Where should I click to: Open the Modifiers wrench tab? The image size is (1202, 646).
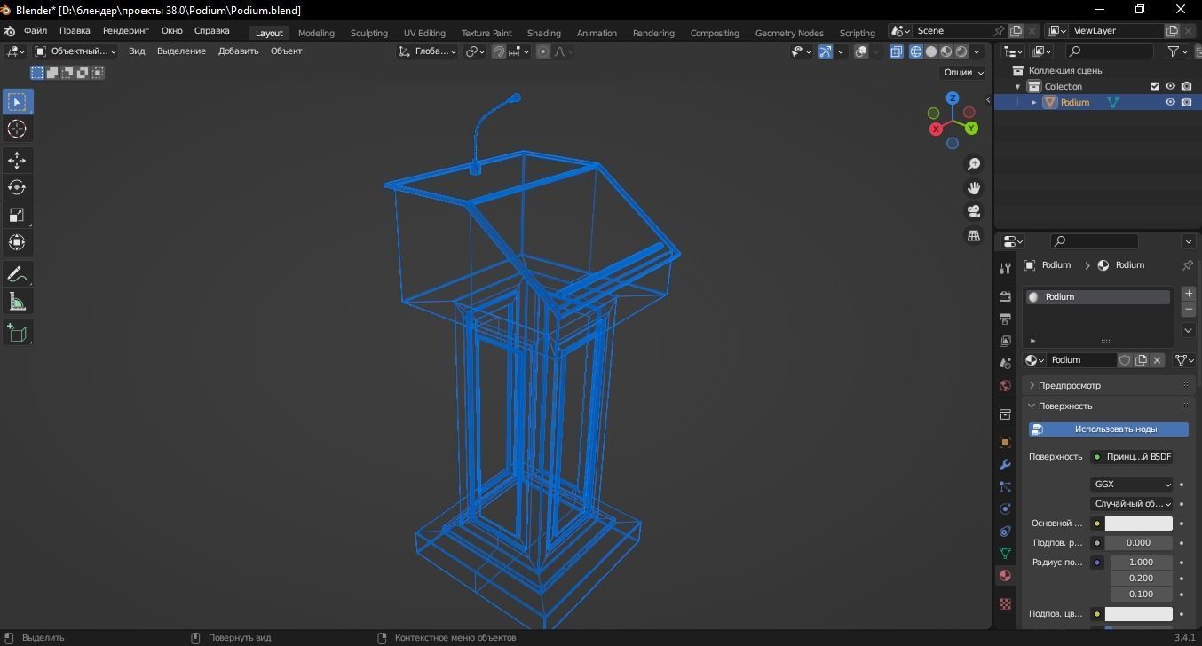[x=1005, y=464]
